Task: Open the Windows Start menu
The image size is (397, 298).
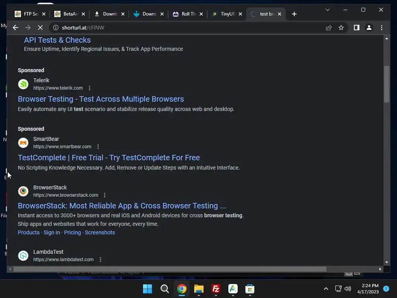Action: (147, 289)
